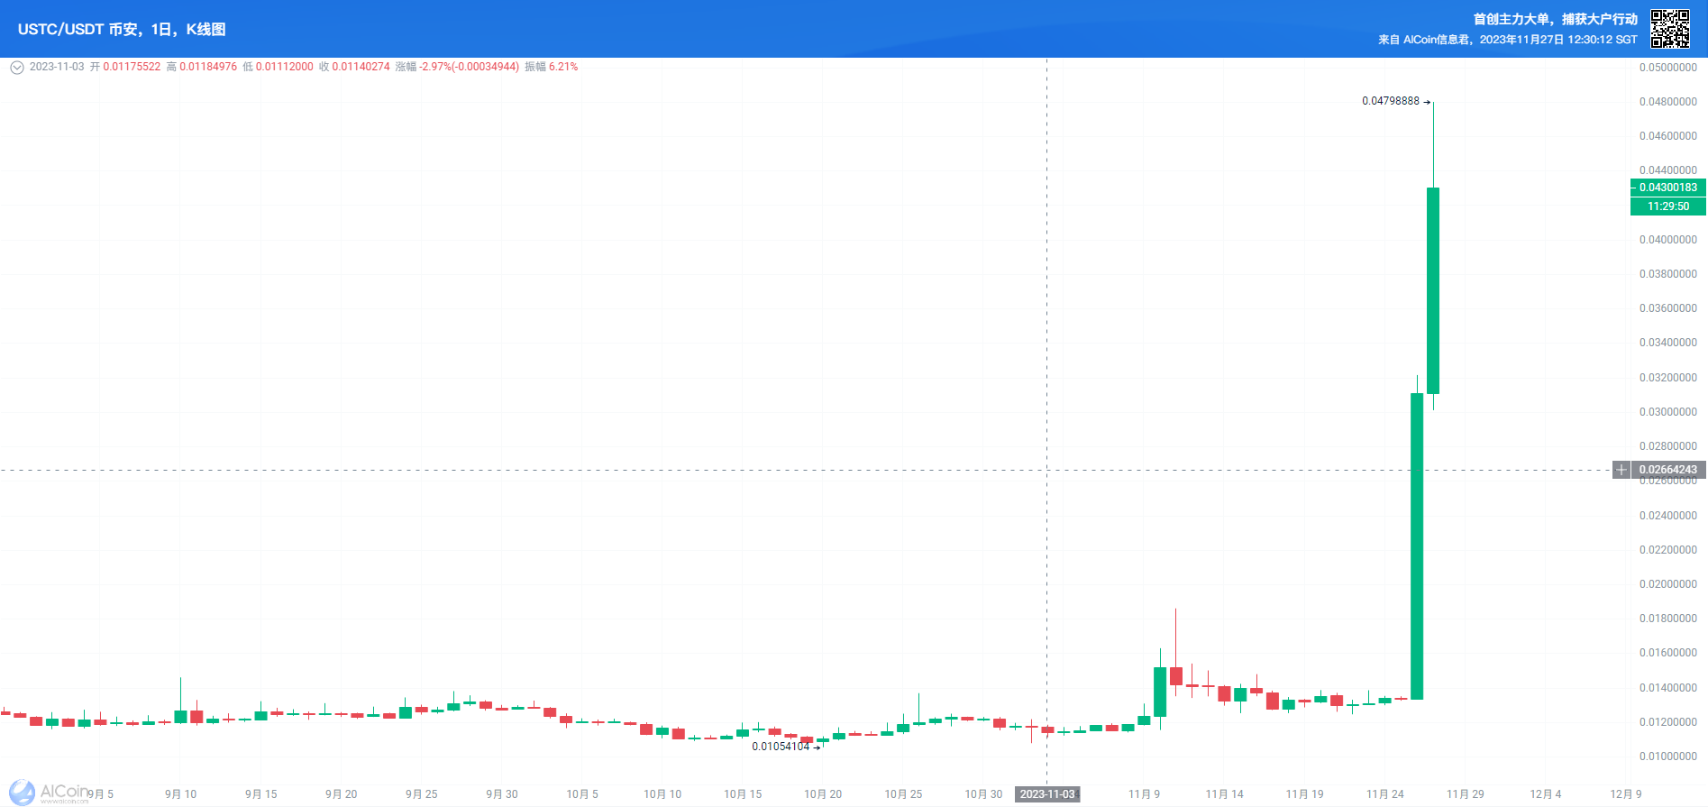Click the AICoin logo

click(x=50, y=792)
